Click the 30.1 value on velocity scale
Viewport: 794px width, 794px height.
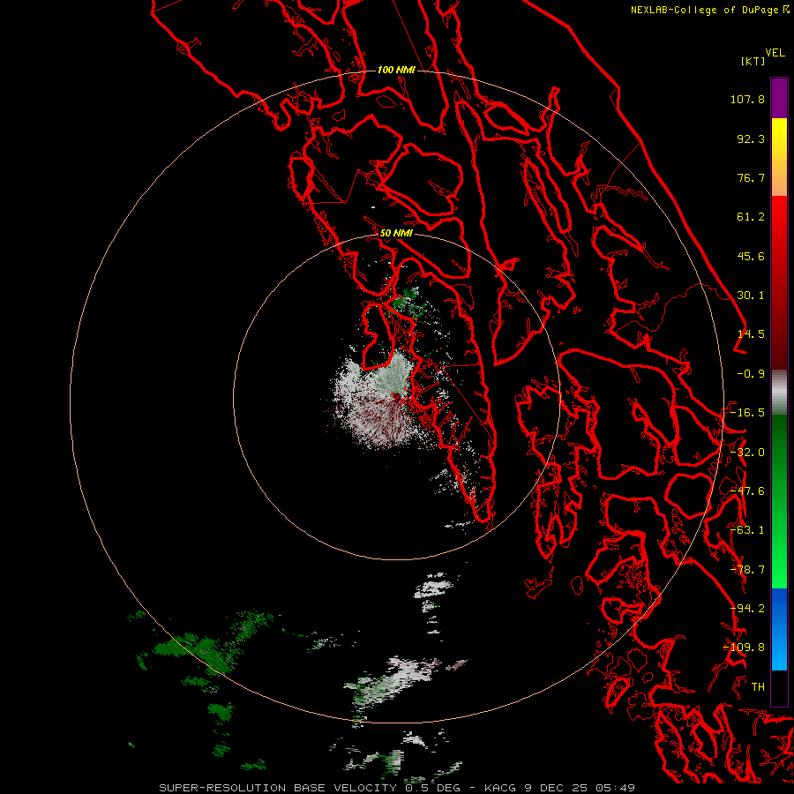tap(751, 296)
